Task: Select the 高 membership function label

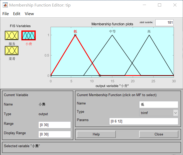Action: pyautogui.click(x=149, y=31)
